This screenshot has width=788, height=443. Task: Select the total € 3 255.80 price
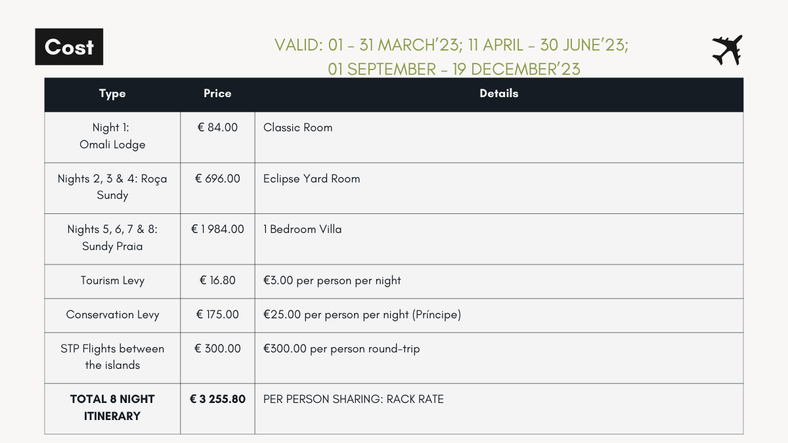[x=217, y=399]
